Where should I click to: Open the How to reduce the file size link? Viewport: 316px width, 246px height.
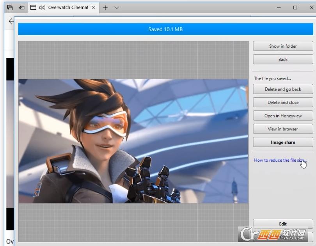click(x=280, y=160)
